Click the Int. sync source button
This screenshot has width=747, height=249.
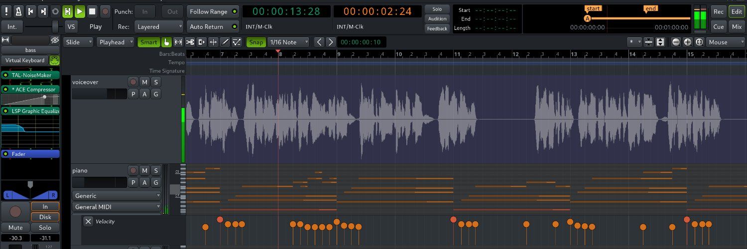tap(12, 27)
